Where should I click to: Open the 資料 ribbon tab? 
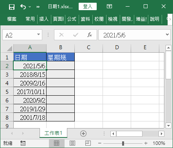pos(85,19)
